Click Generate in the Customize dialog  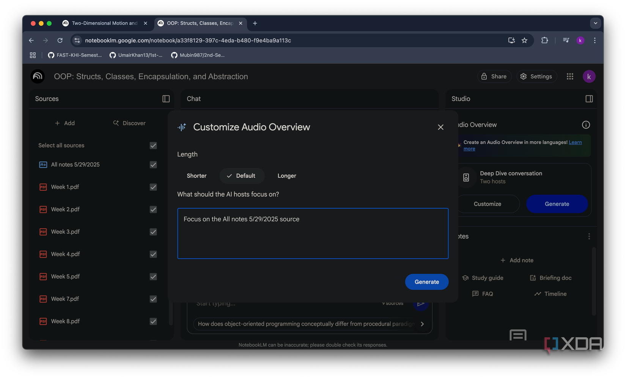pyautogui.click(x=426, y=282)
